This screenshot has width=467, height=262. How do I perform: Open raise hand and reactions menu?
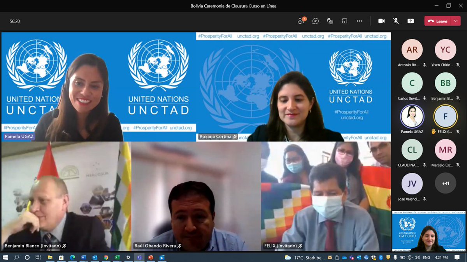click(330, 21)
